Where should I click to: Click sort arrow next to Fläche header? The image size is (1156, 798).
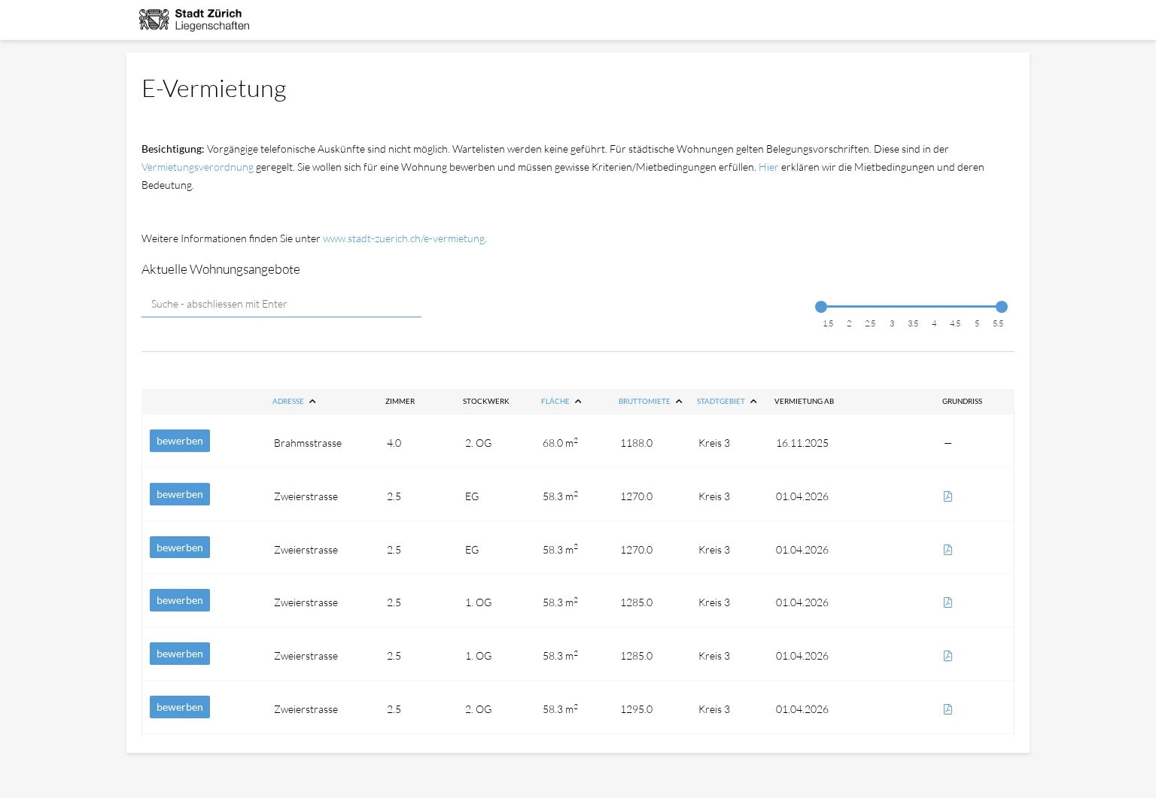click(578, 402)
